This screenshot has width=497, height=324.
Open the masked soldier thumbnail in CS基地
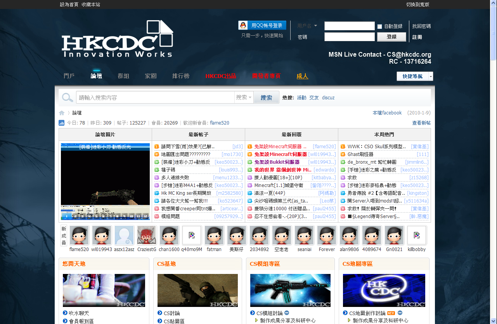(x=197, y=291)
